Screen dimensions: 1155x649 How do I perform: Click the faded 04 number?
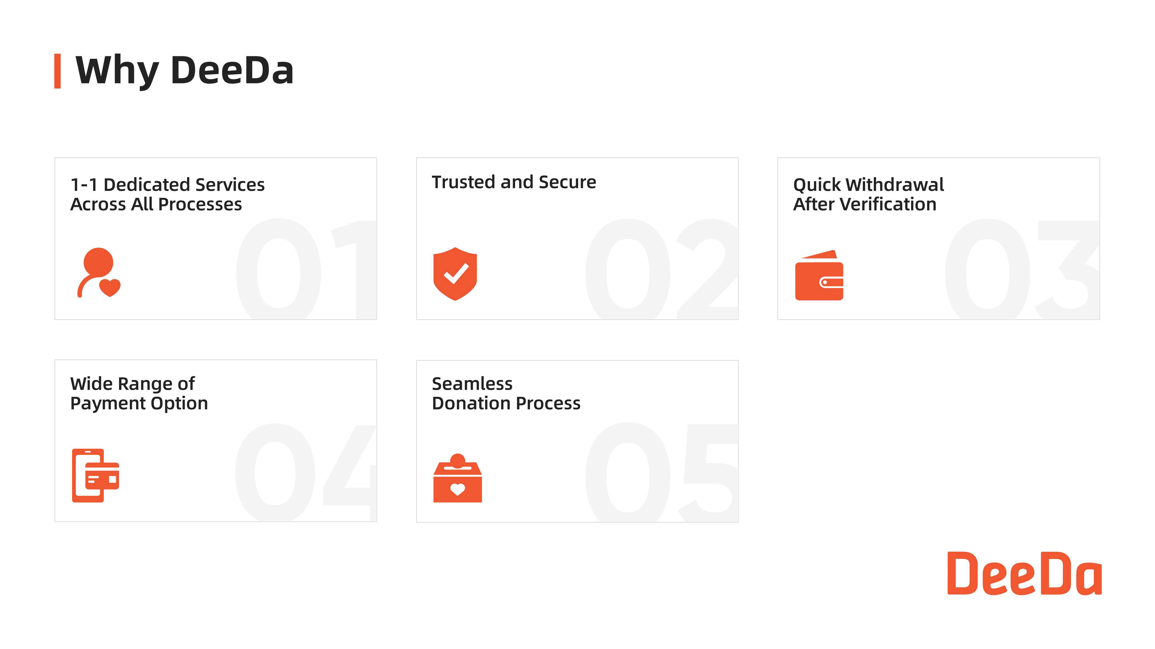(305, 472)
